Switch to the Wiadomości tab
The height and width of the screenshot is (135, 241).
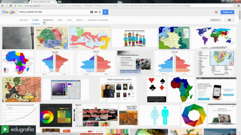pos(48,20)
